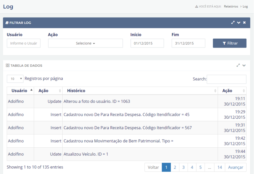This screenshot has height=174, width=254.
Task: Sort by the date Ação column
Action: 232,91
